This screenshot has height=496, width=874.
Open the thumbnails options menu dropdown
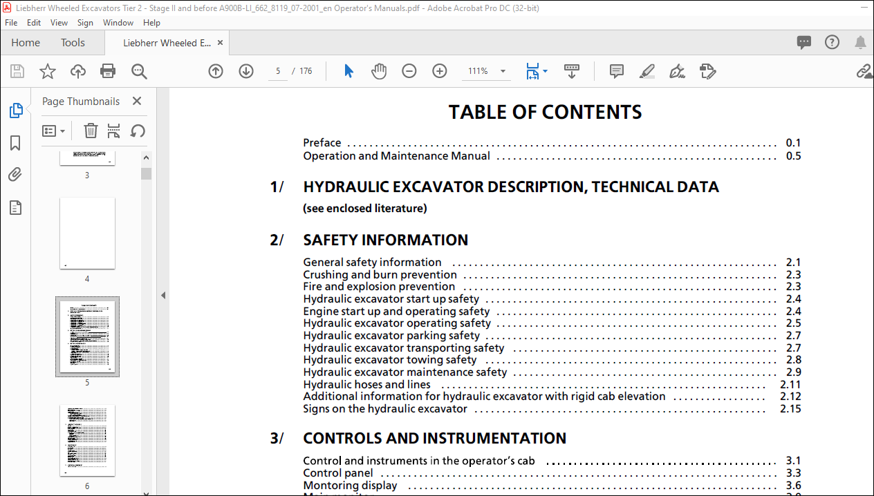(x=54, y=131)
